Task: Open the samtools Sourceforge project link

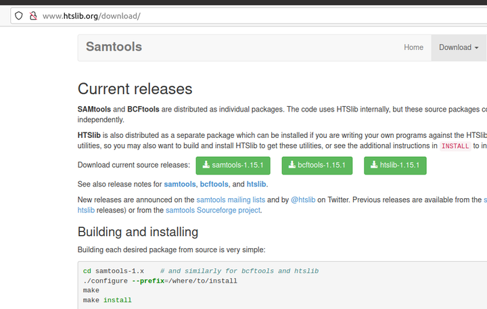Action: (x=213, y=210)
